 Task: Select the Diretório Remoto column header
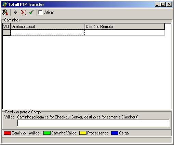coord(125,27)
